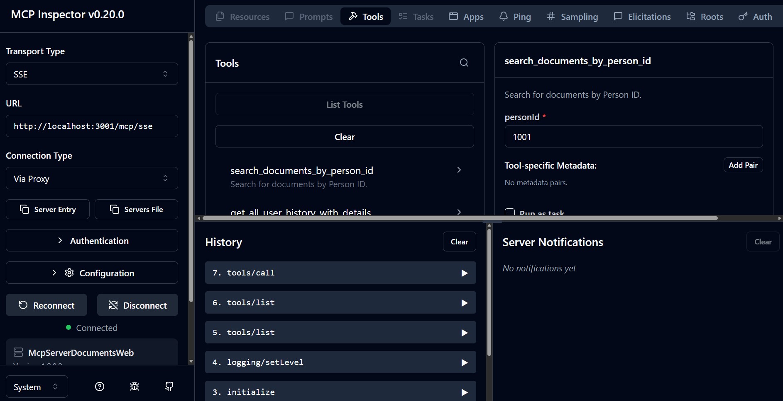The width and height of the screenshot is (783, 401).
Task: Open the help icon in sidebar footer
Action: click(x=100, y=387)
